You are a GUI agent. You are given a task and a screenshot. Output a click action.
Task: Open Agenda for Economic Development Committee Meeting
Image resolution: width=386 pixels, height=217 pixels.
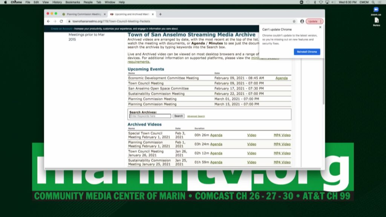(281, 78)
